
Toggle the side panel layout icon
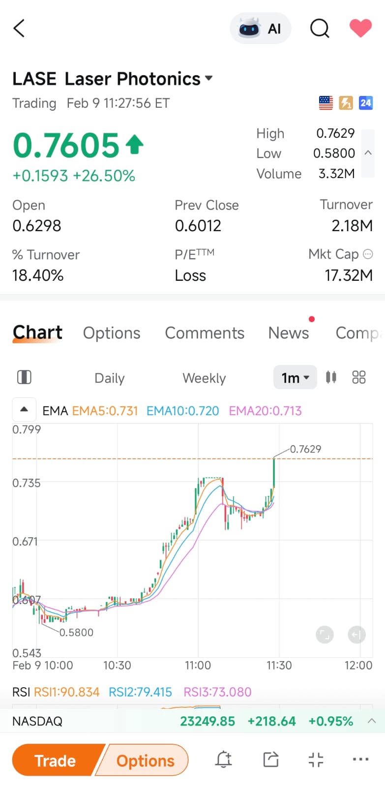pos(24,377)
